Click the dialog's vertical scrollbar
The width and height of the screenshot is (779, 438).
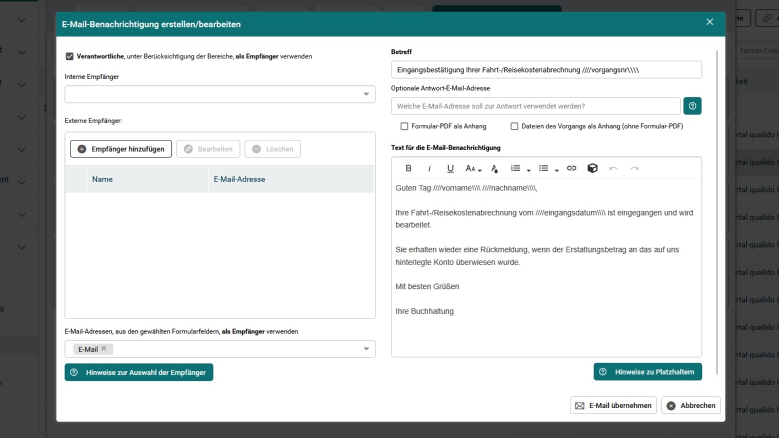click(717, 212)
